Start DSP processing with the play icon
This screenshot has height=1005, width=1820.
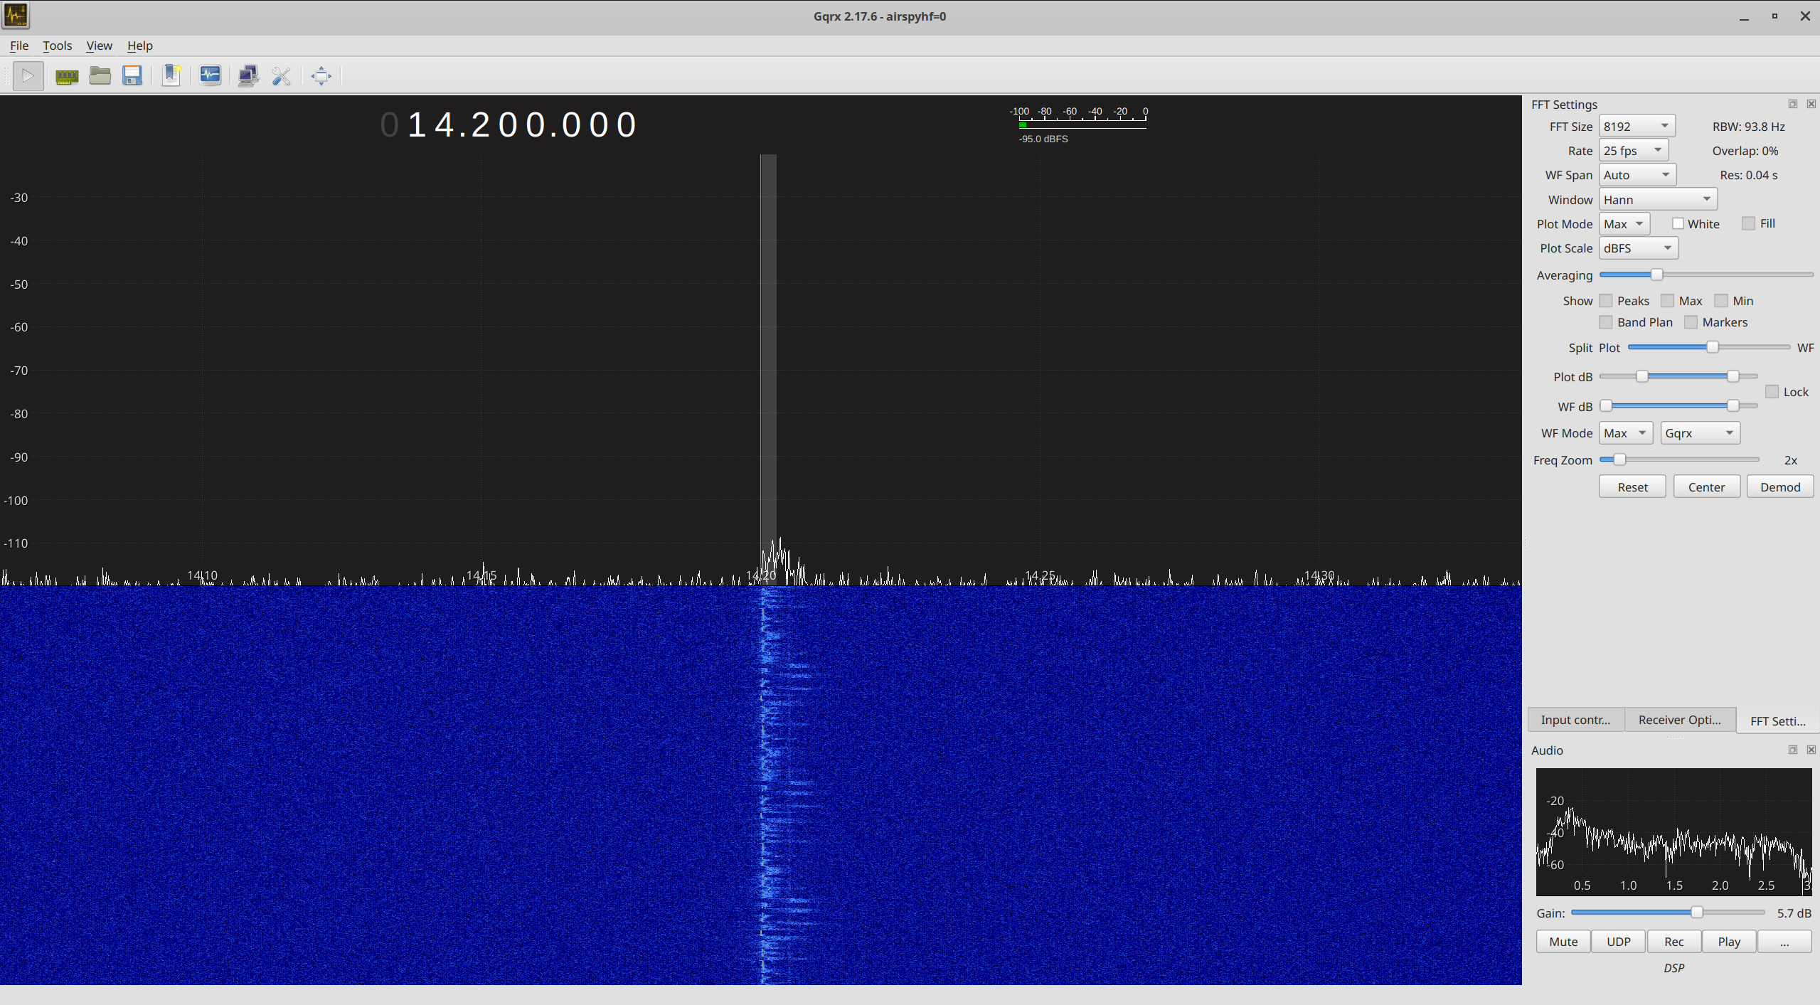pos(27,75)
